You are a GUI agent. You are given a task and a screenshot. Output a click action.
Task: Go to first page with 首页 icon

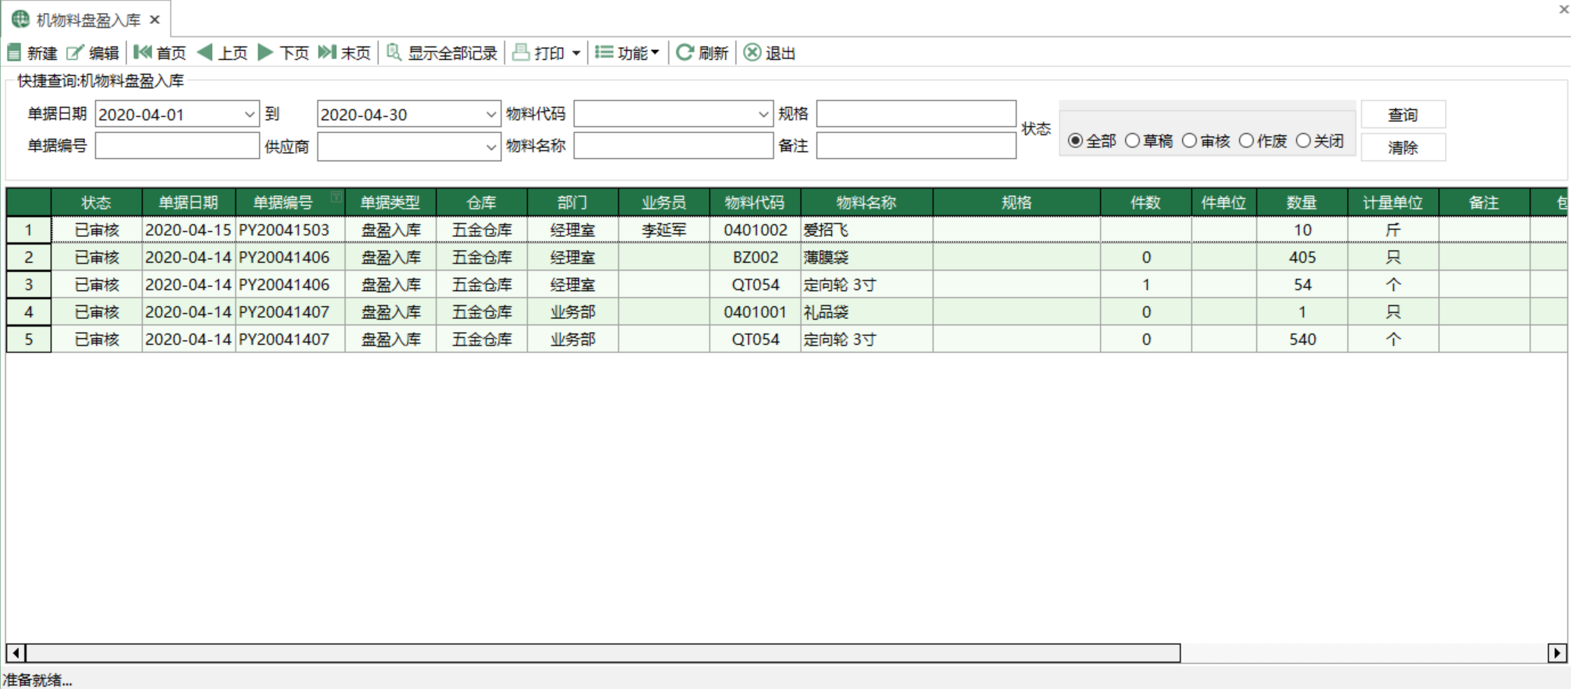pos(142,52)
